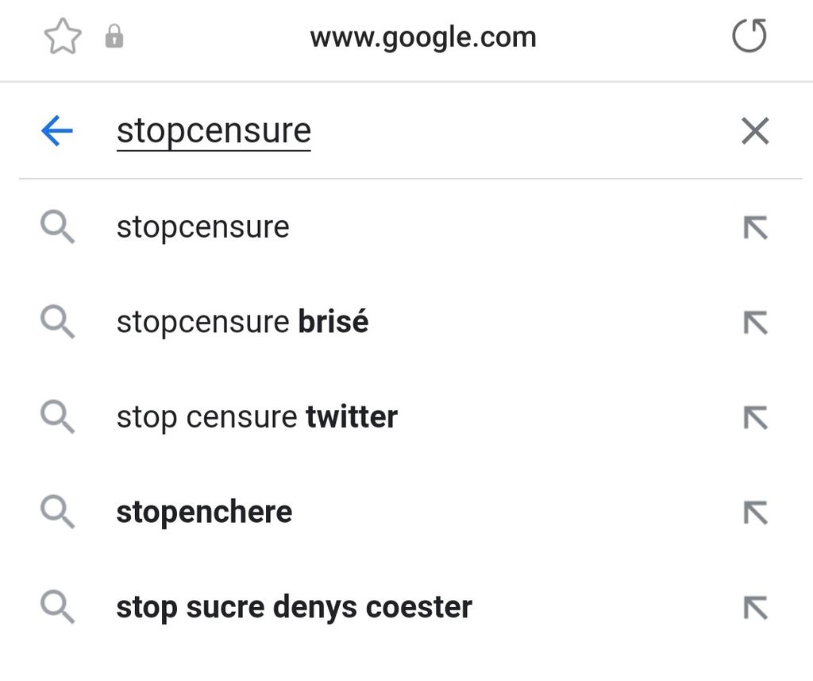Select the 'stopcensure brisé' suggestion

tap(242, 322)
